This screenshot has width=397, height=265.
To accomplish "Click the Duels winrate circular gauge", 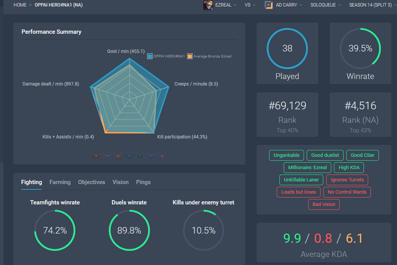I will click(129, 230).
